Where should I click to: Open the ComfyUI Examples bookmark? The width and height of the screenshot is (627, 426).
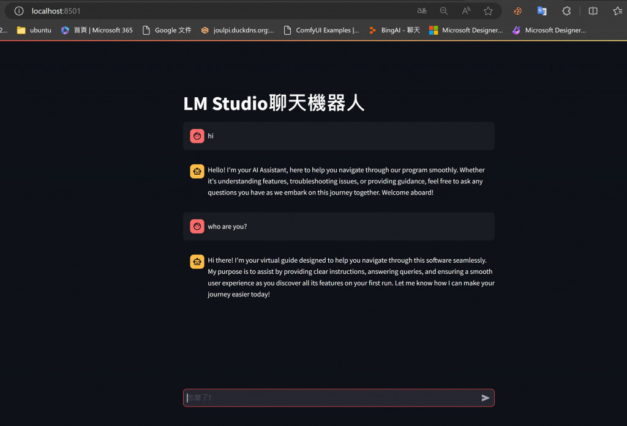tap(321, 30)
